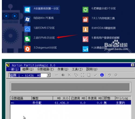Select H.从硬盘启动 entry
Screen dimensions: 135x119
coord(99,47)
